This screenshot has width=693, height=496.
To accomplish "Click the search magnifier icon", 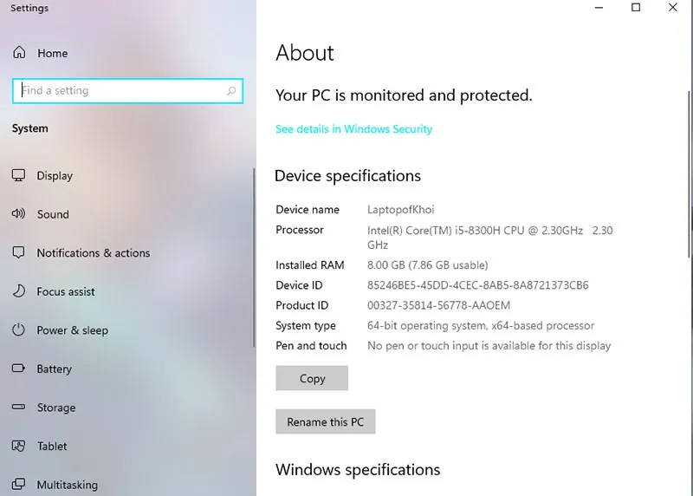I will pyautogui.click(x=231, y=91).
